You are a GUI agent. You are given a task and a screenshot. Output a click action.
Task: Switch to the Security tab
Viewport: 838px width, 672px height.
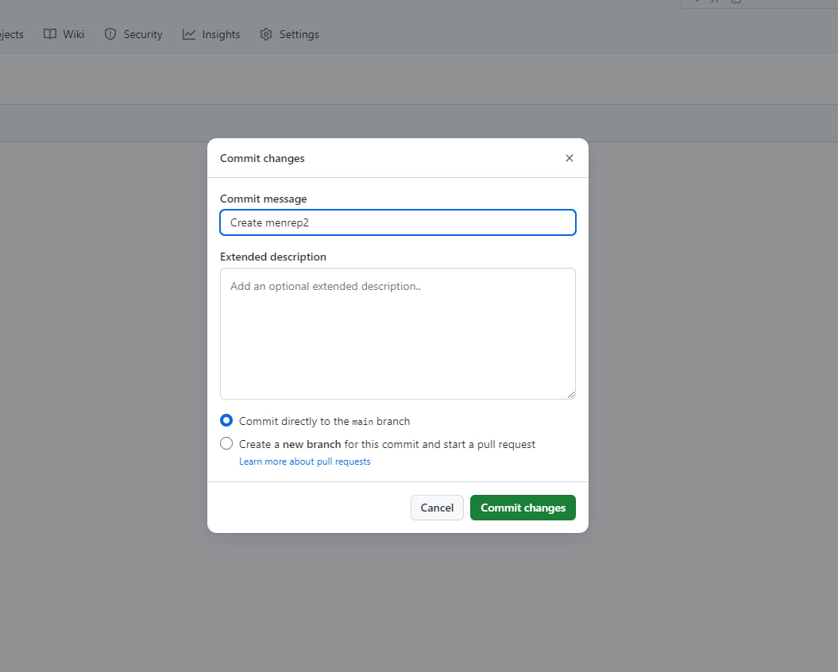[143, 34]
